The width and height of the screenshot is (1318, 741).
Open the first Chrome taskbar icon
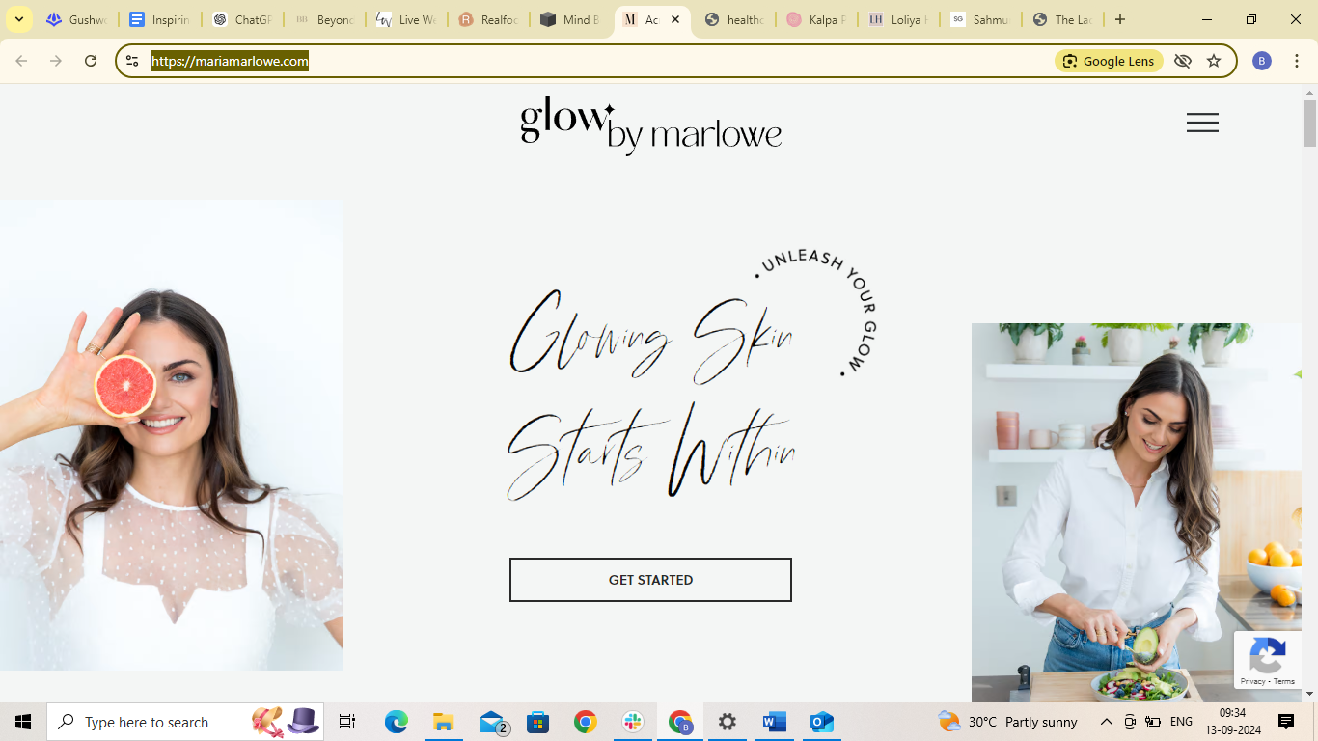coord(585,722)
